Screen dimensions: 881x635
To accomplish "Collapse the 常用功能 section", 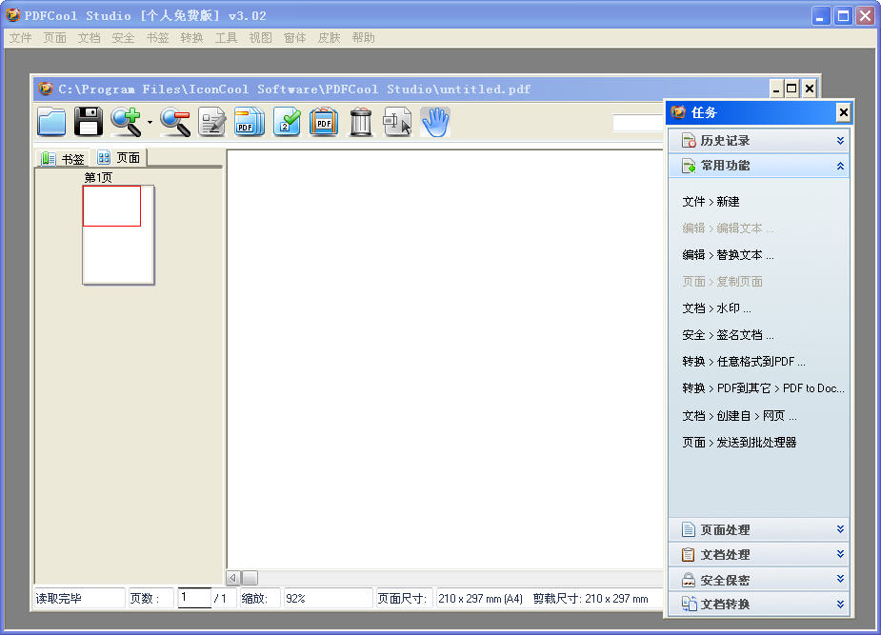I will click(758, 166).
